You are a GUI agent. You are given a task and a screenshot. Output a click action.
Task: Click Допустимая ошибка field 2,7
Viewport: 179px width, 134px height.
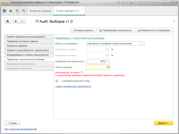point(98,50)
